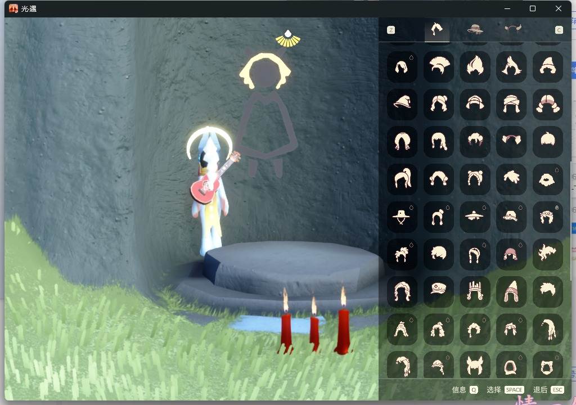
Task: Pick the pointed pink hood with ear flaps
Action: [511, 292]
